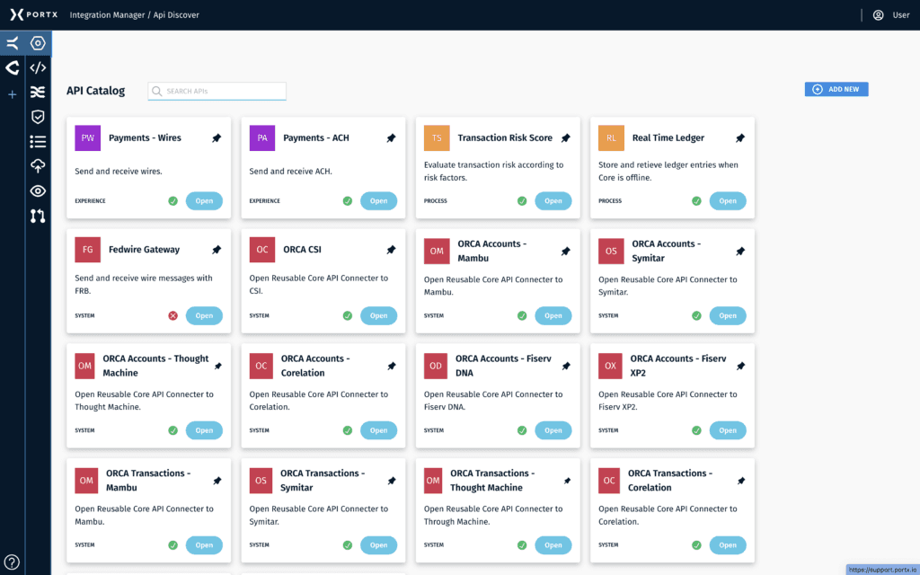Open the ORCA Accounts - Fiserv DNA API

[553, 430]
